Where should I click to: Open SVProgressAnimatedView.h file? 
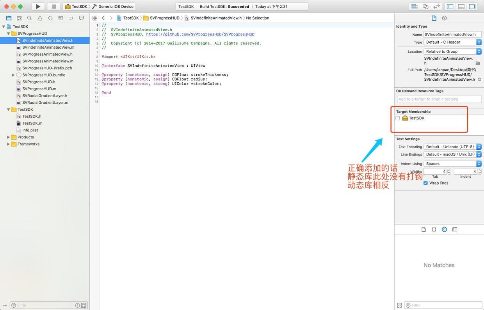coord(47,54)
